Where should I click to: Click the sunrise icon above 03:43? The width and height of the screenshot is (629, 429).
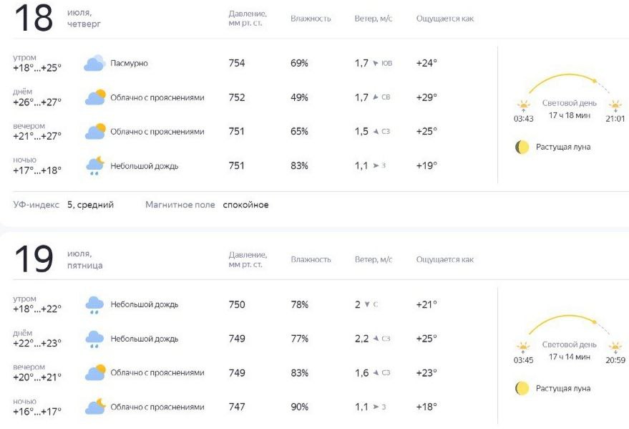pos(524,106)
